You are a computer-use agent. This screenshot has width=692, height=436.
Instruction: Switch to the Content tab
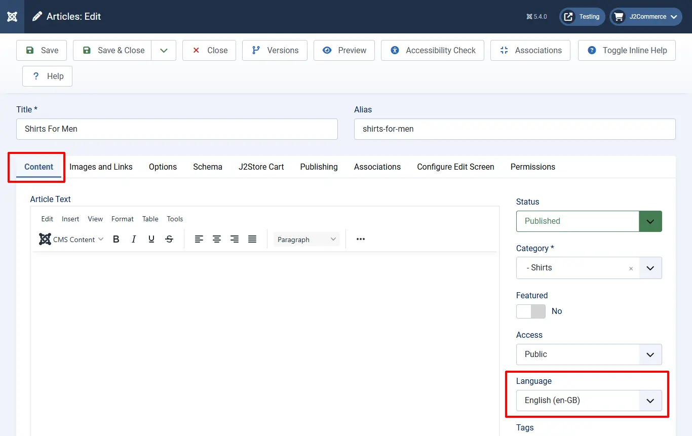tap(39, 167)
